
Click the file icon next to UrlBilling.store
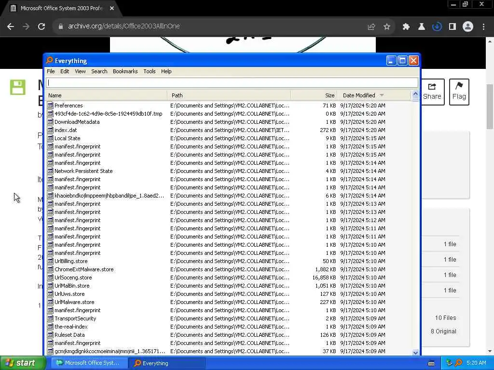[50, 261]
